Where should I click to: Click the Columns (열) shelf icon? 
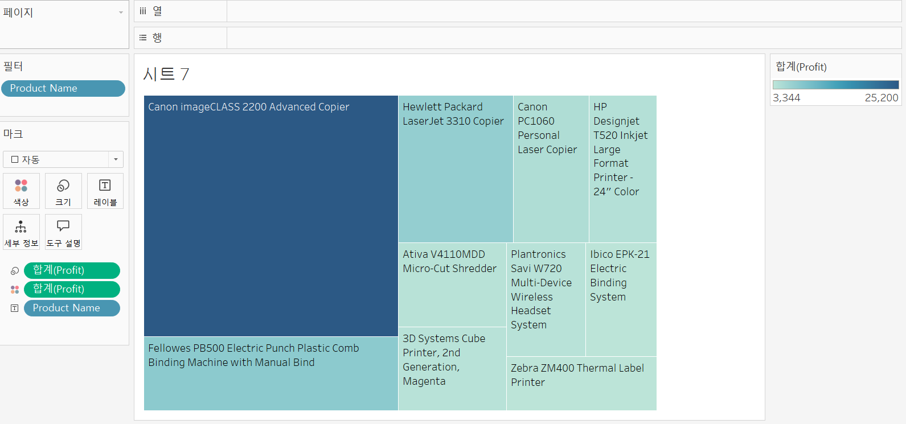[143, 11]
